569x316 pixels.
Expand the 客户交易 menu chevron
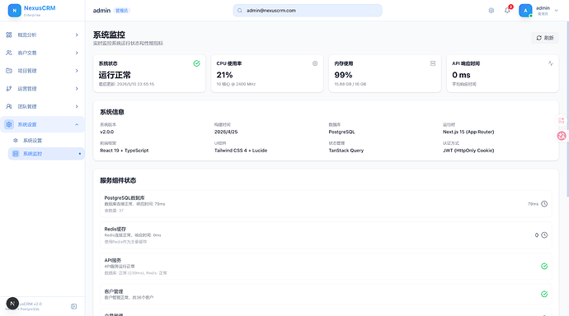[x=77, y=53]
